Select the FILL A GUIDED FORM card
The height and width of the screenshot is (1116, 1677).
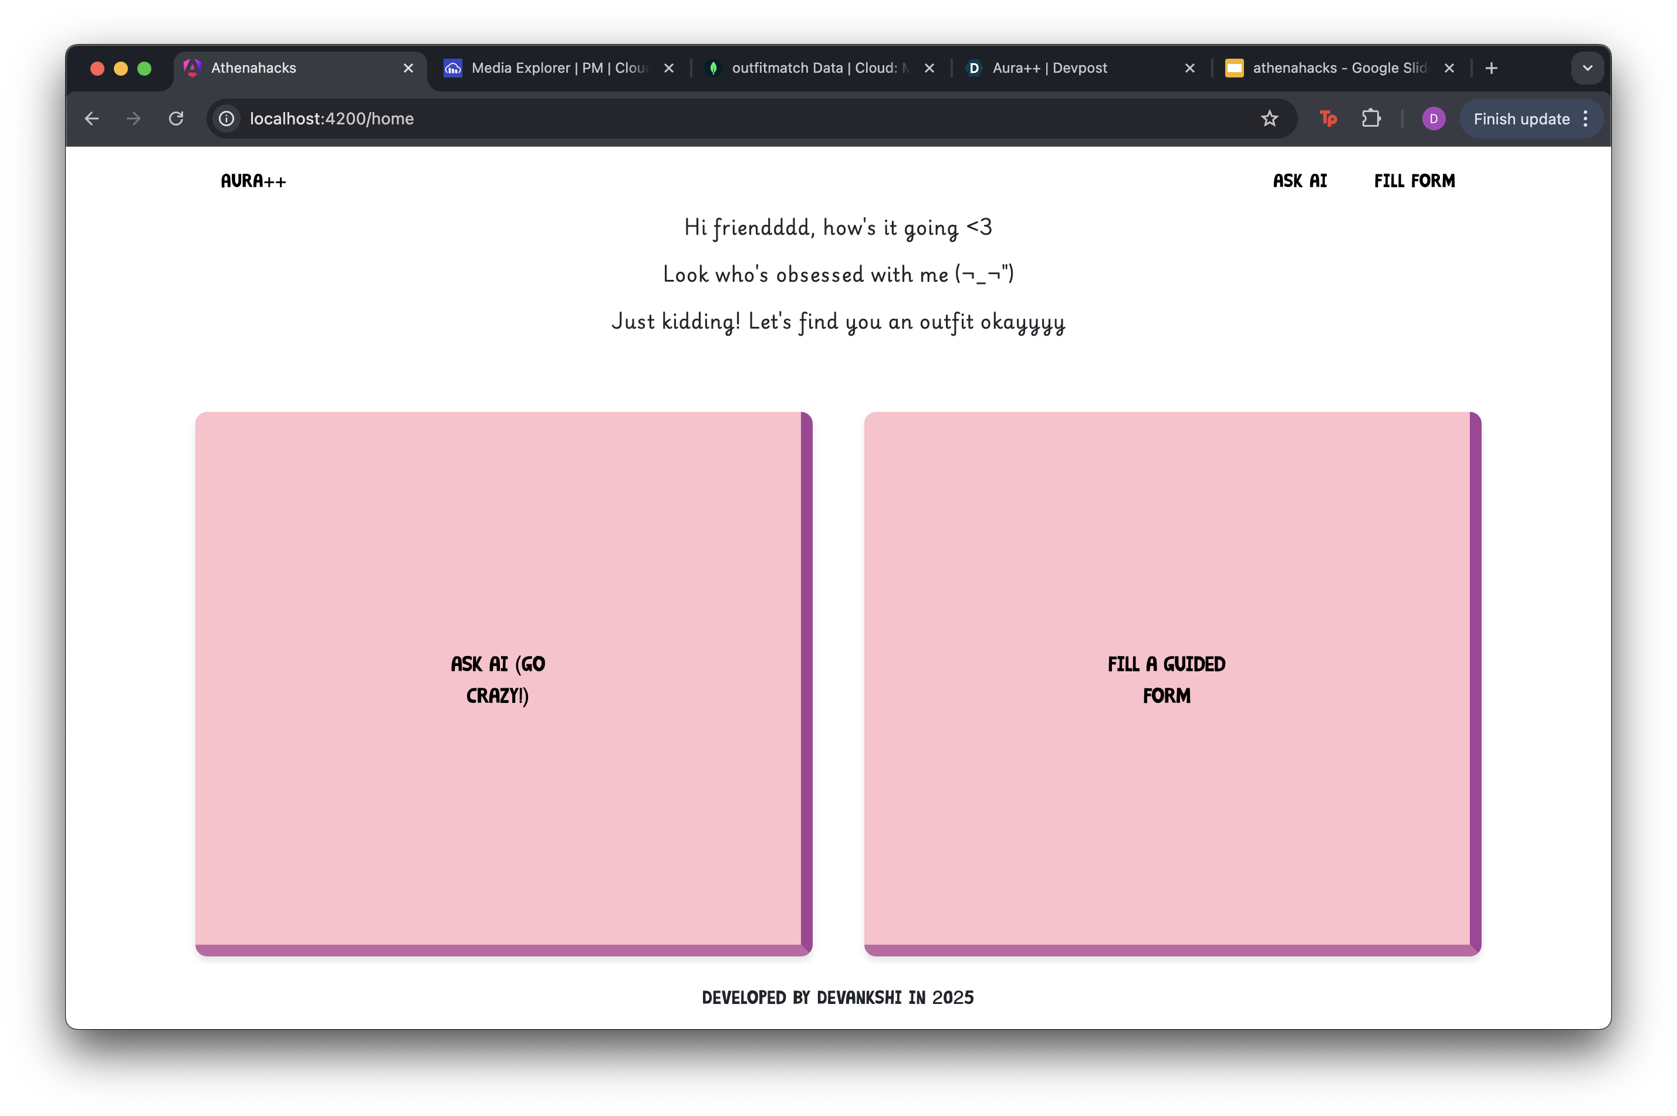[1166, 679]
